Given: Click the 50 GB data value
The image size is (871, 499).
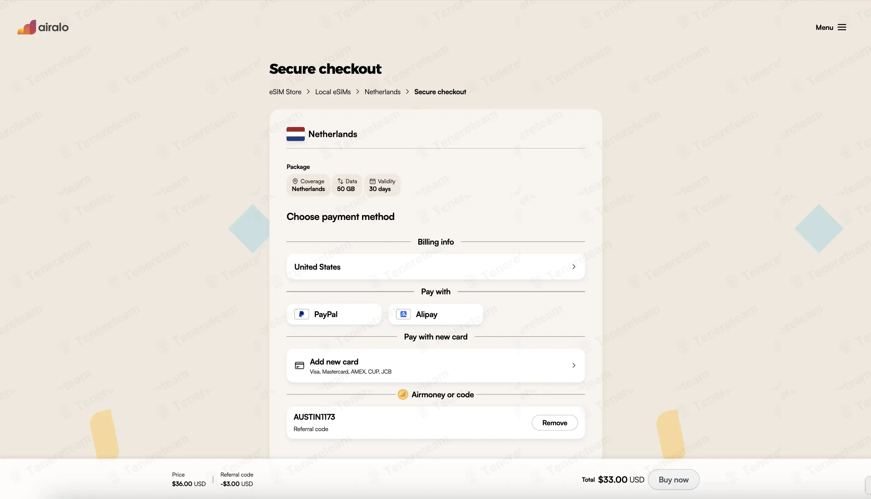Looking at the screenshot, I should point(346,189).
